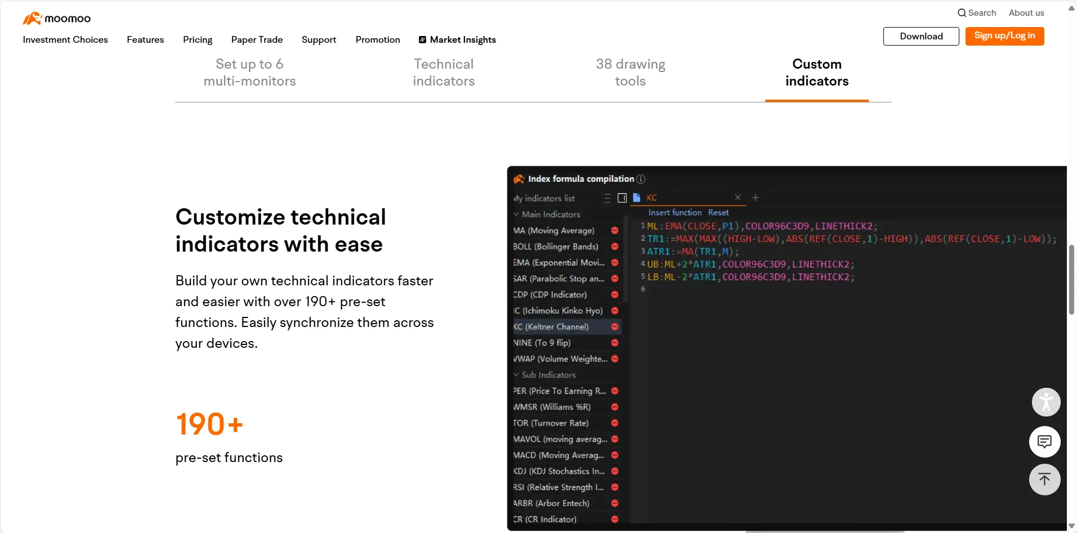Remove RSI (Relative Strength) indicator
Screen dimensions: 1077x533
[615, 487]
